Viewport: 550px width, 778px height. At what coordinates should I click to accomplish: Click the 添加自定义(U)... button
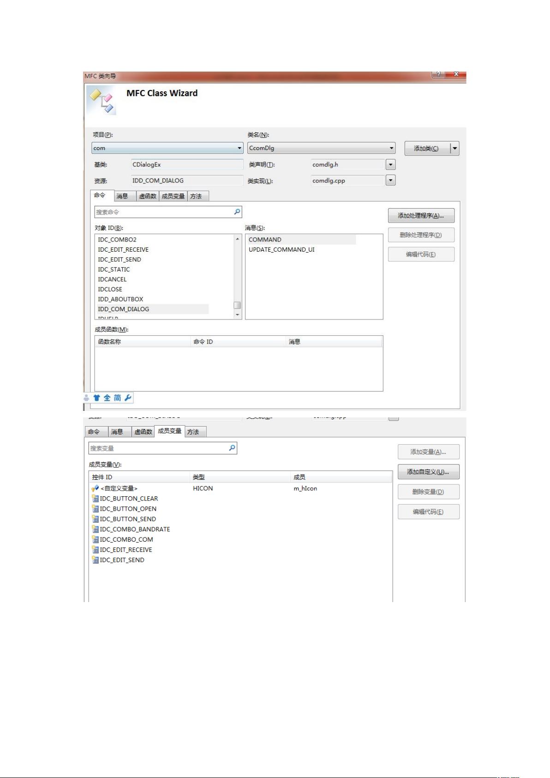428,471
